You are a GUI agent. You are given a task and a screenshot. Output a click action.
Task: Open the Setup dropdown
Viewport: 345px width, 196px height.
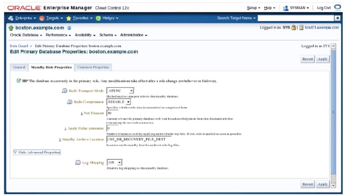pyautogui.click(x=253, y=8)
